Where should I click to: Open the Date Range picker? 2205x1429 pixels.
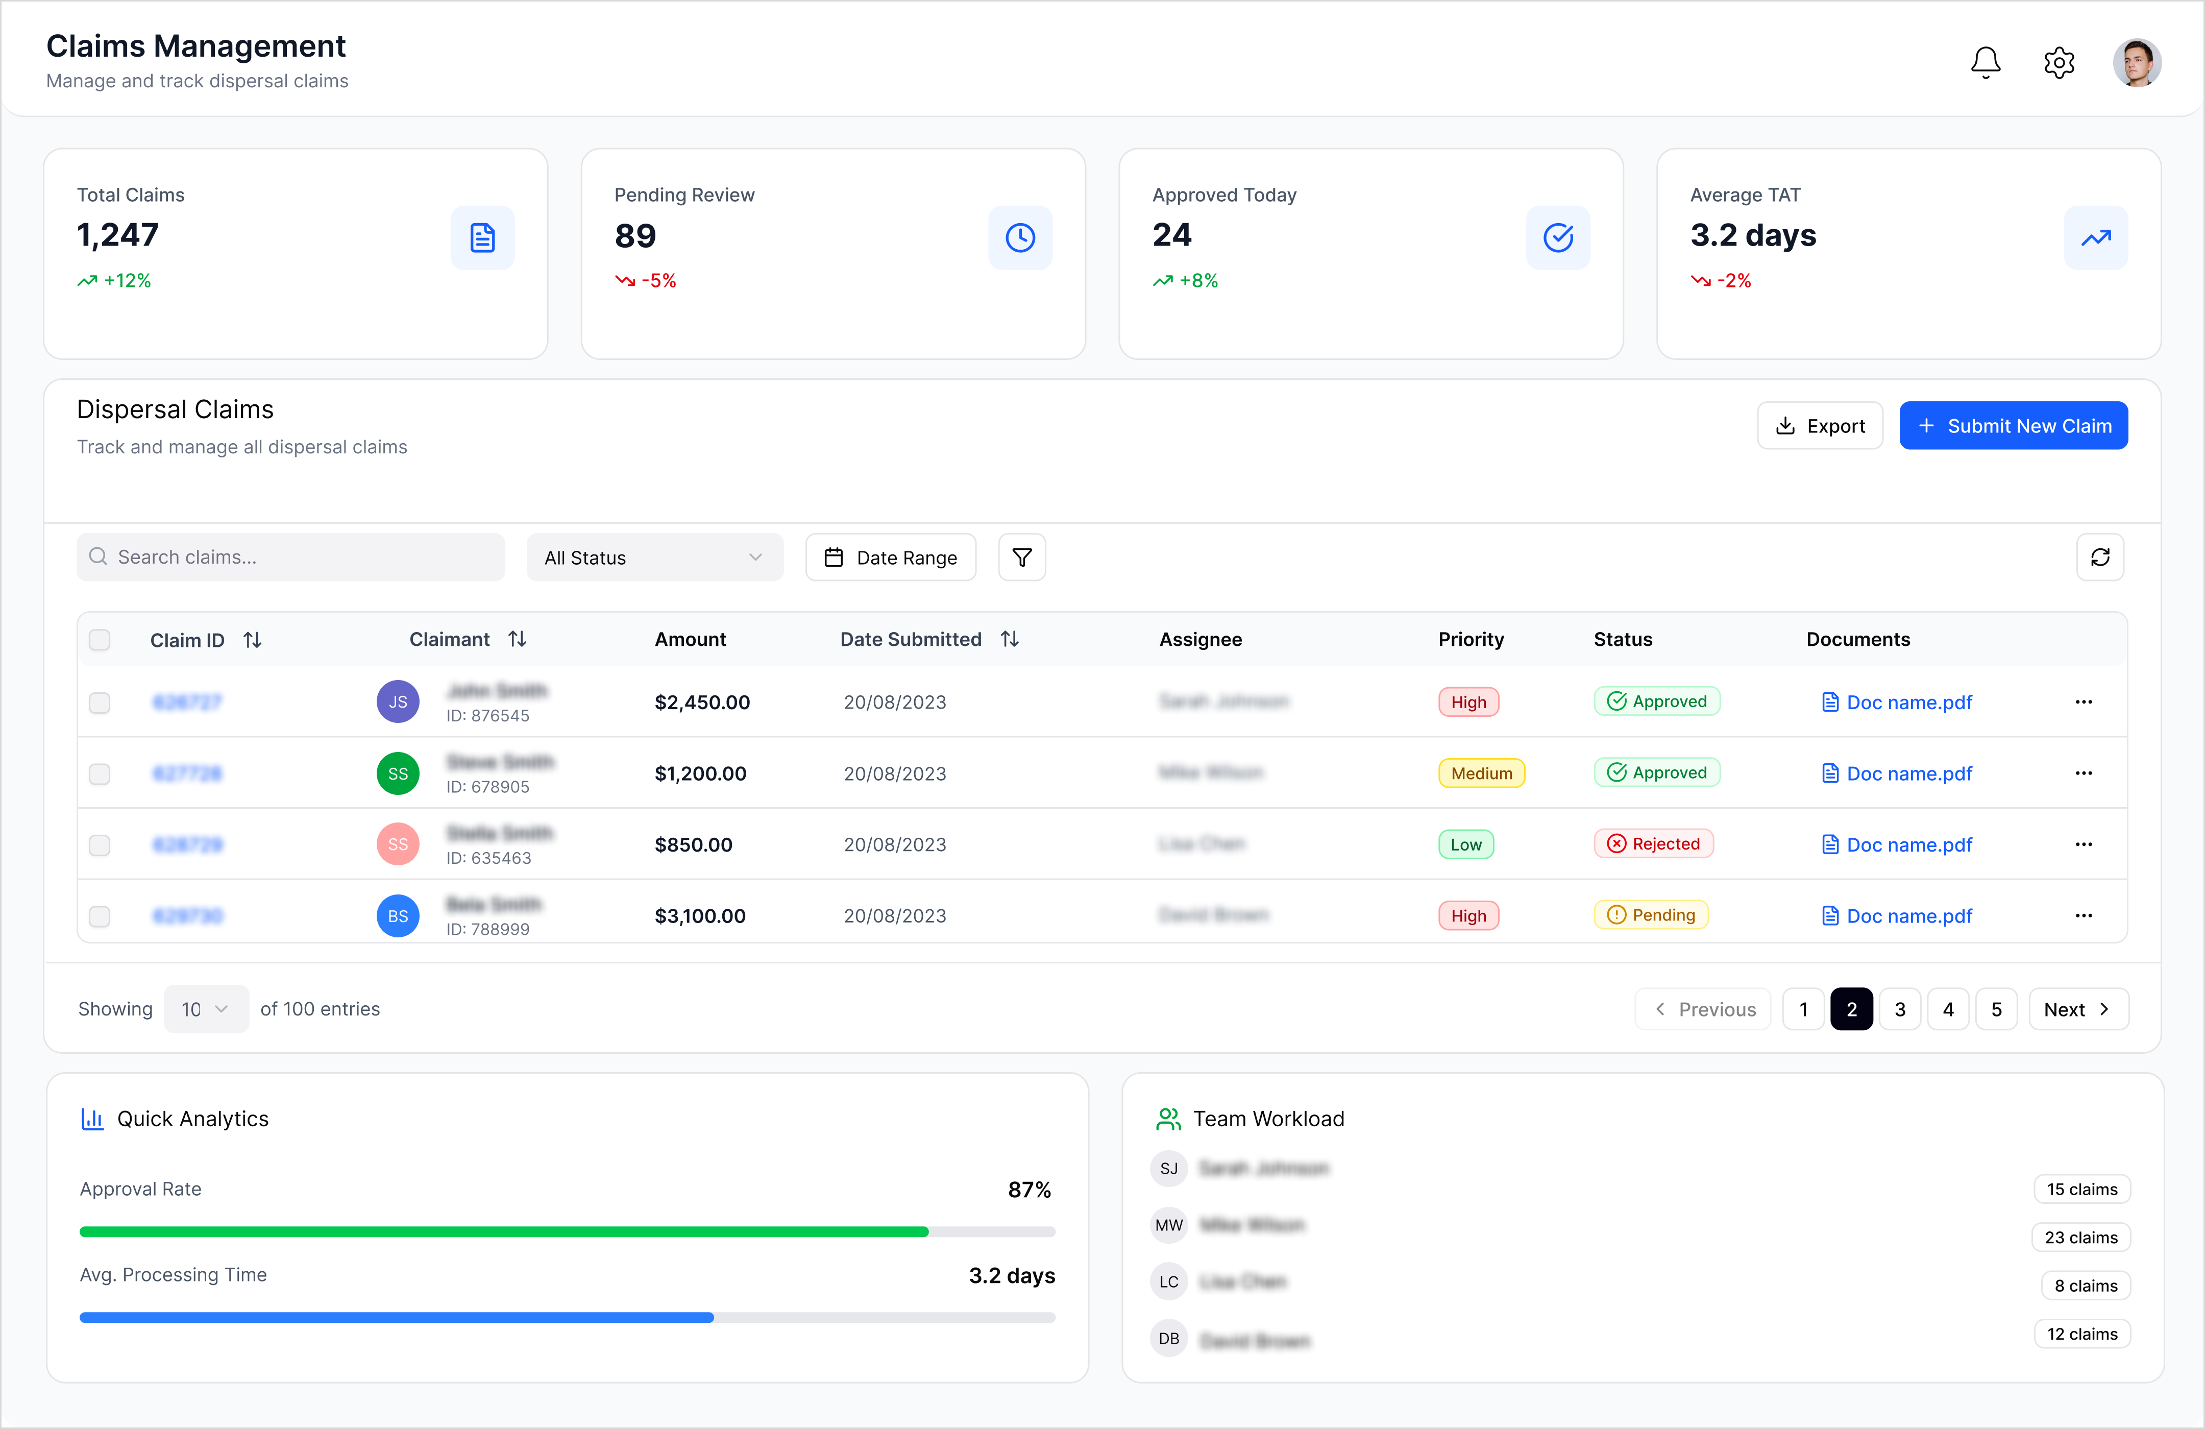[x=890, y=558]
